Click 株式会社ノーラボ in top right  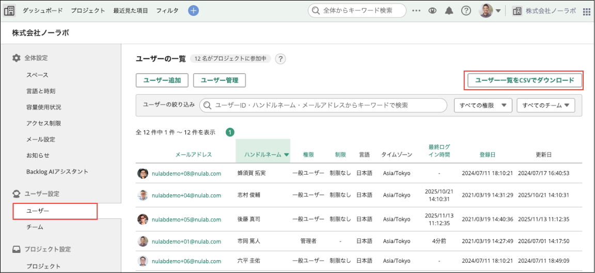(551, 11)
